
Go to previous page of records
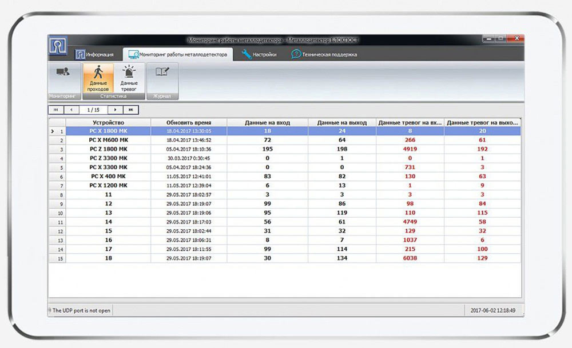click(x=71, y=110)
